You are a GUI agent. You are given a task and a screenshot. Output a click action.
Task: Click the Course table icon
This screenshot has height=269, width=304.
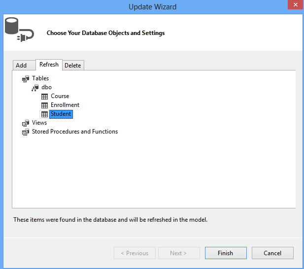click(44, 97)
